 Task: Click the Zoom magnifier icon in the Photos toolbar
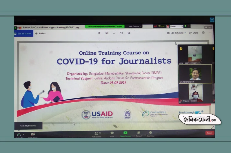[x=99, y=33]
